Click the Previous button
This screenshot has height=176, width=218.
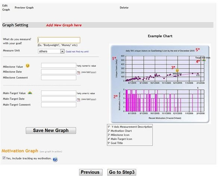point(91,172)
